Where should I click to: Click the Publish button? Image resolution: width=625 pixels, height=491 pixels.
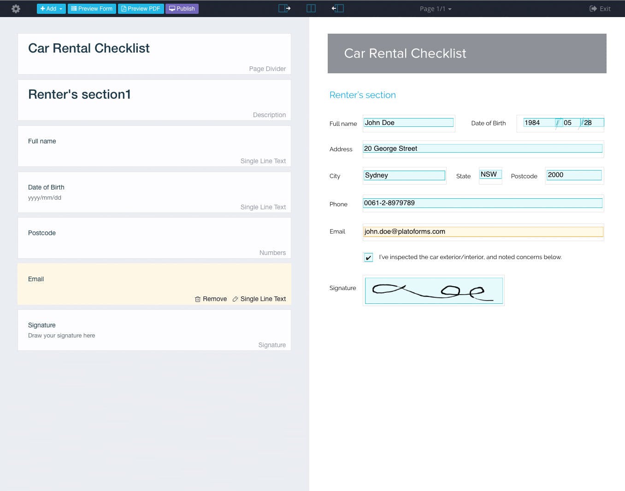coord(182,9)
